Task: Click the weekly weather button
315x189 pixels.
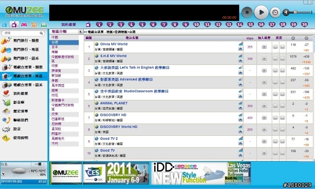Action: pos(38,164)
